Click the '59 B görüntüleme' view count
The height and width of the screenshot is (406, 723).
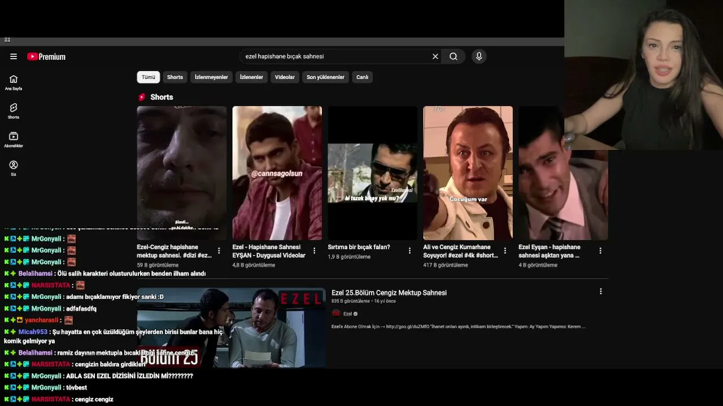[x=158, y=265]
